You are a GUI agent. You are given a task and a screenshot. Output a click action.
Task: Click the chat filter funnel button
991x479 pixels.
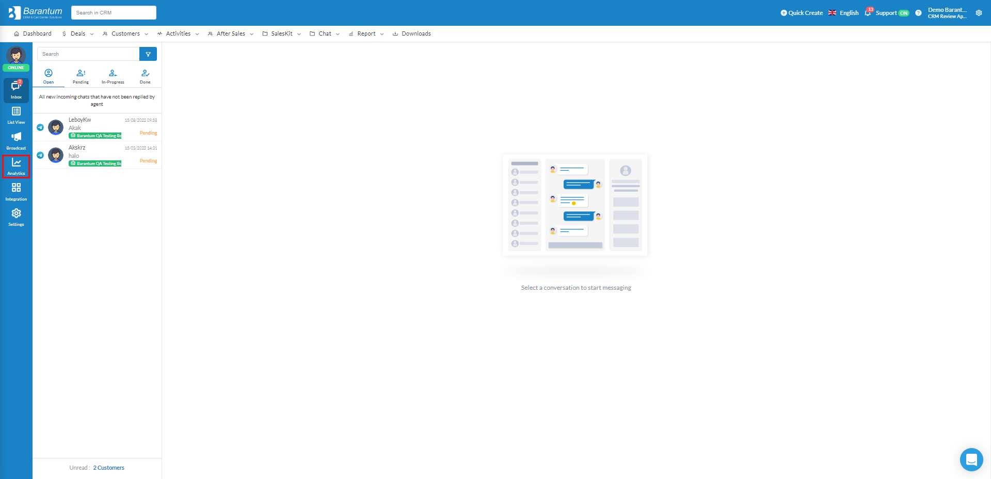coord(148,54)
